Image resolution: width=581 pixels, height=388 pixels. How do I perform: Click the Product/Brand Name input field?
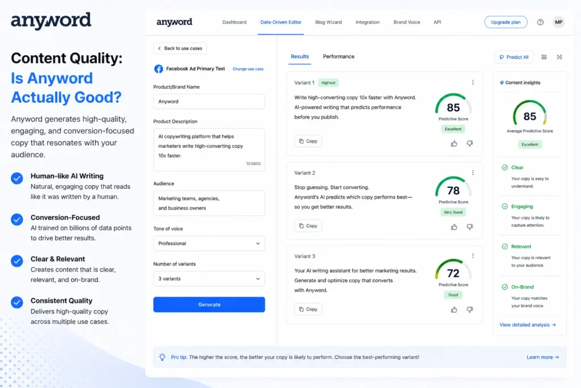[209, 101]
